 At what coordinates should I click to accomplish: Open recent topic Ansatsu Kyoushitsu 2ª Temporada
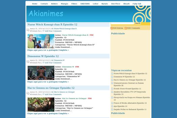click(x=130, y=93)
